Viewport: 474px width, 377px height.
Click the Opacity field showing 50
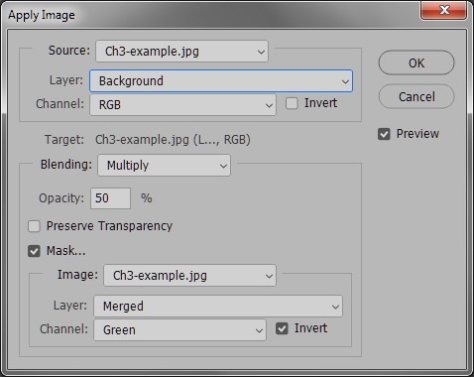click(110, 198)
